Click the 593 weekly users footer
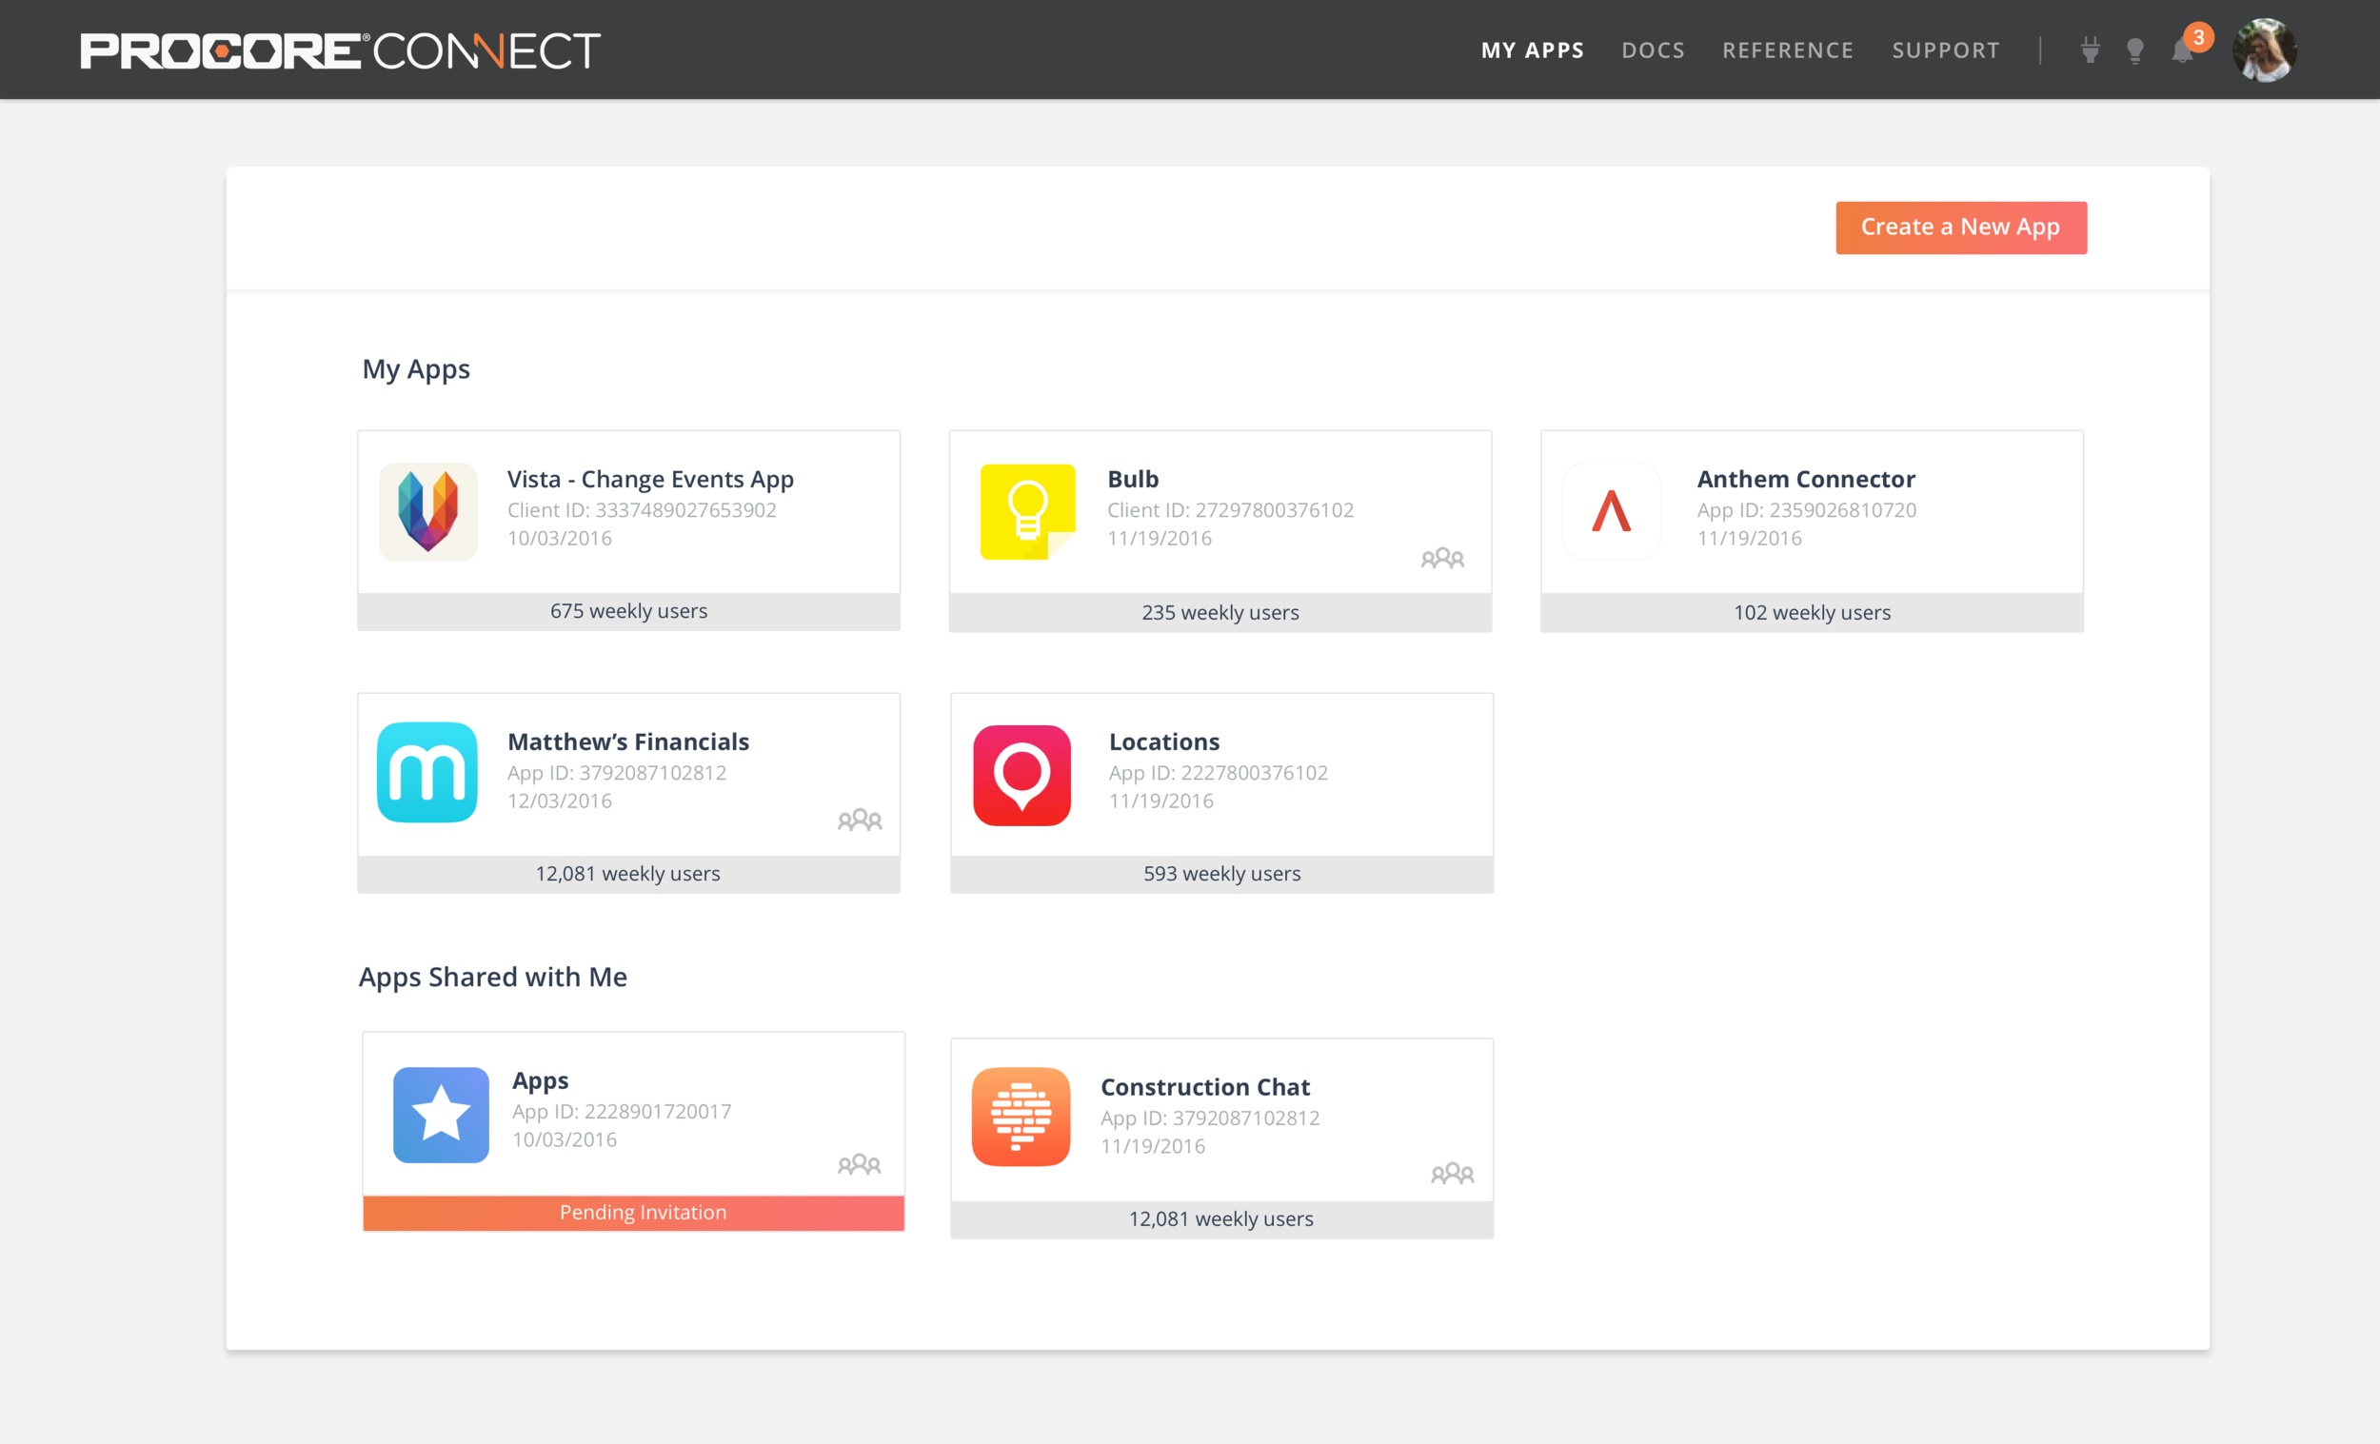The width and height of the screenshot is (2380, 1444). 1221,874
